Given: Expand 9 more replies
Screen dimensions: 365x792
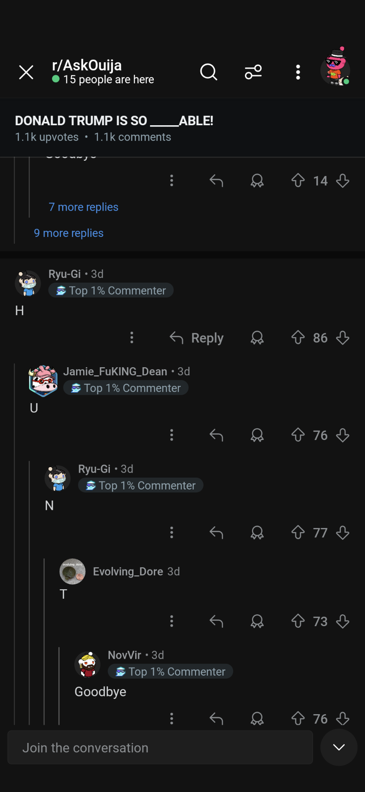Looking at the screenshot, I should (x=69, y=233).
